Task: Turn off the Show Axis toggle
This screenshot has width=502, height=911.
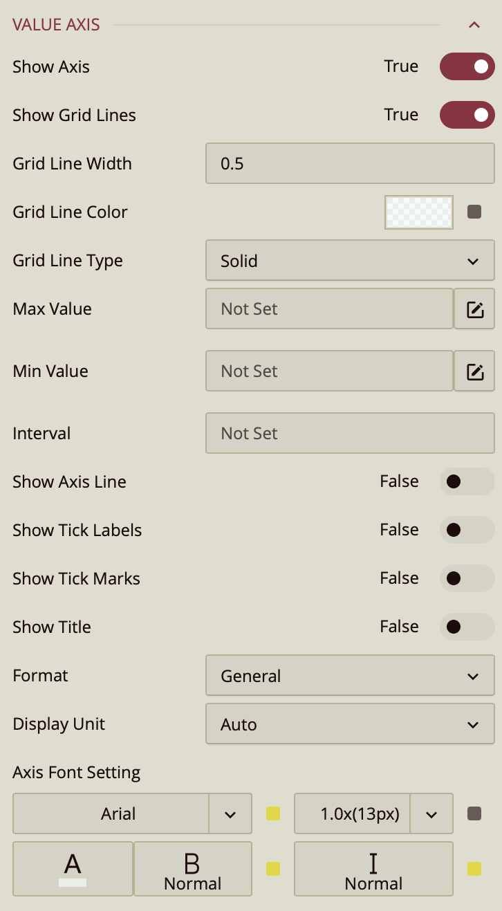Action: pyautogui.click(x=467, y=67)
